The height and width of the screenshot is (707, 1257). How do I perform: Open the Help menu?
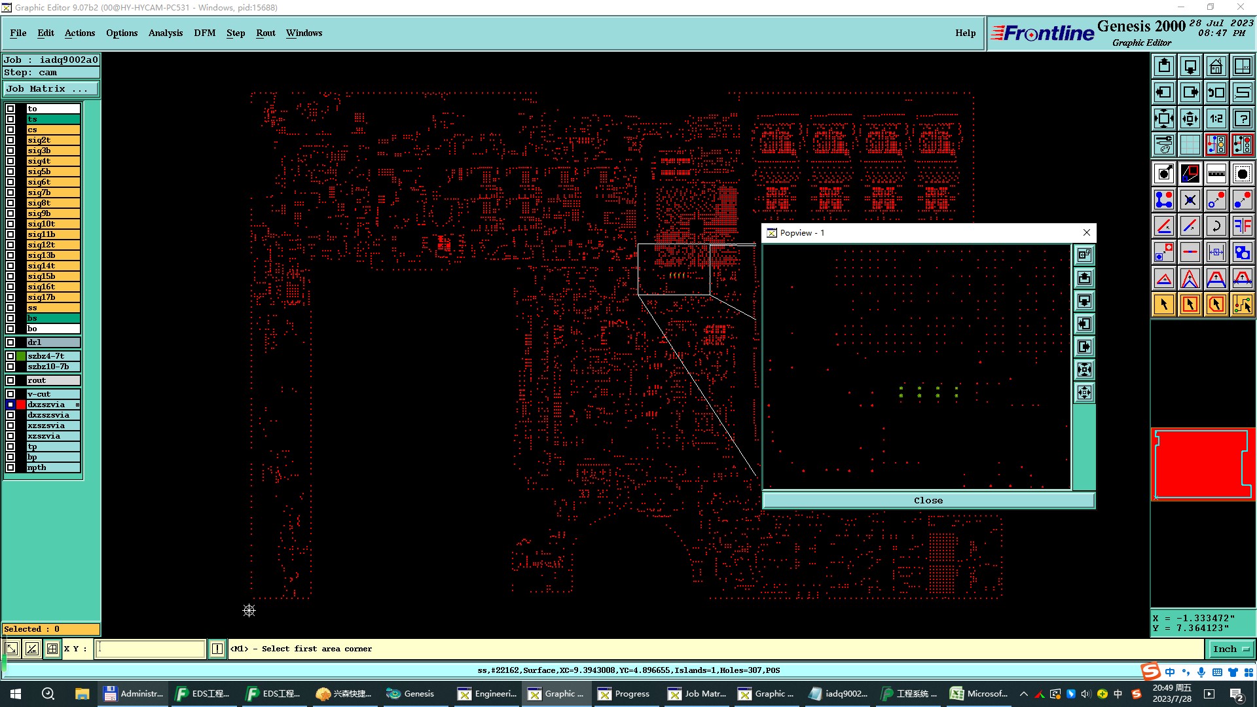tap(965, 33)
